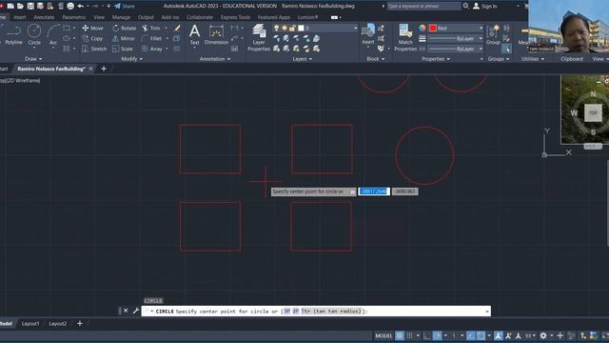Click the wrench customize icon on command line
The height and width of the screenshot is (343, 609).
[135, 311]
